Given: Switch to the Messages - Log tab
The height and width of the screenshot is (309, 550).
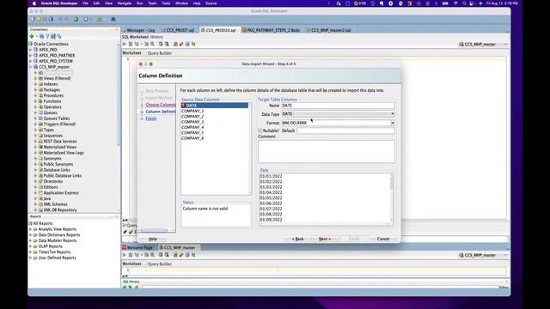Looking at the screenshot, I should (140, 30).
